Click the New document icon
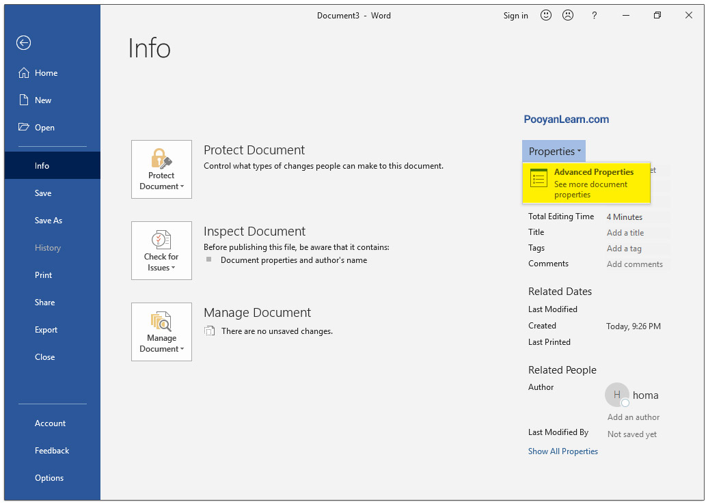708x504 pixels. 24,100
